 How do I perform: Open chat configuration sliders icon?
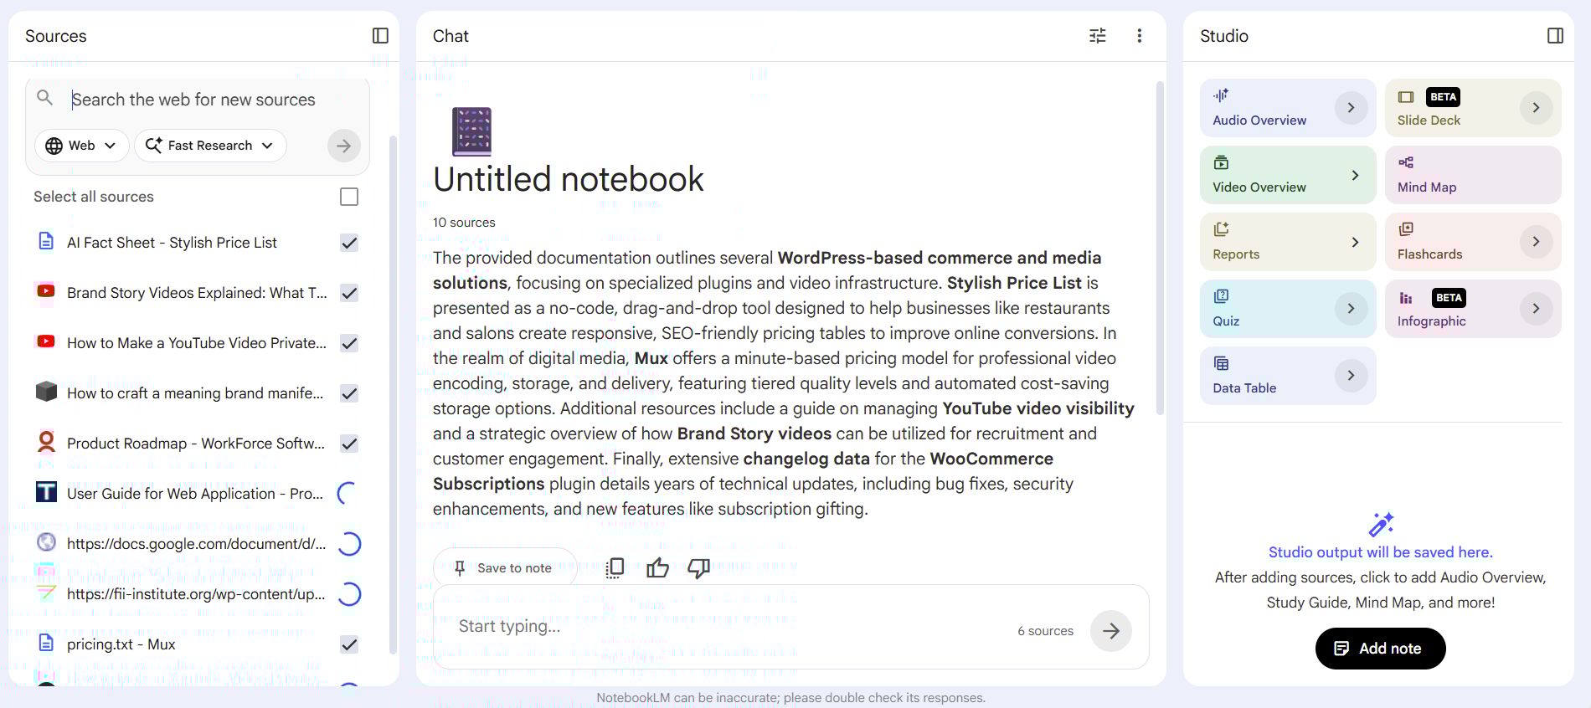[1097, 35]
